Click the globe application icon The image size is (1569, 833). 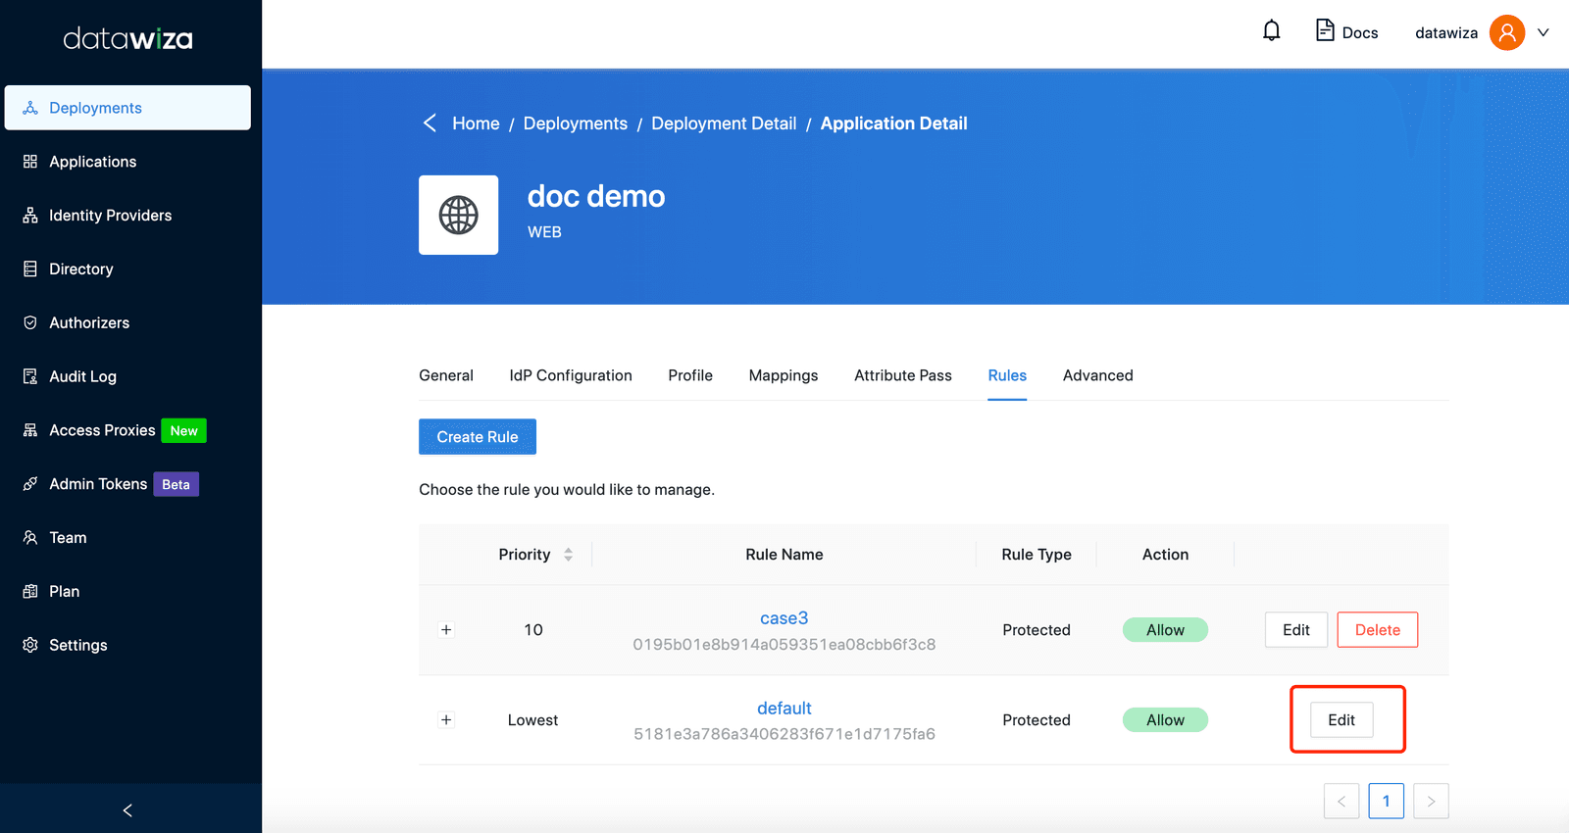458,215
